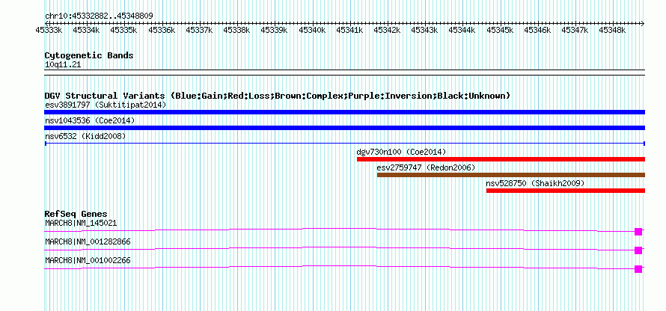
Task: Open the nsv6532 (Kidd2008) label
Action: tap(85, 136)
